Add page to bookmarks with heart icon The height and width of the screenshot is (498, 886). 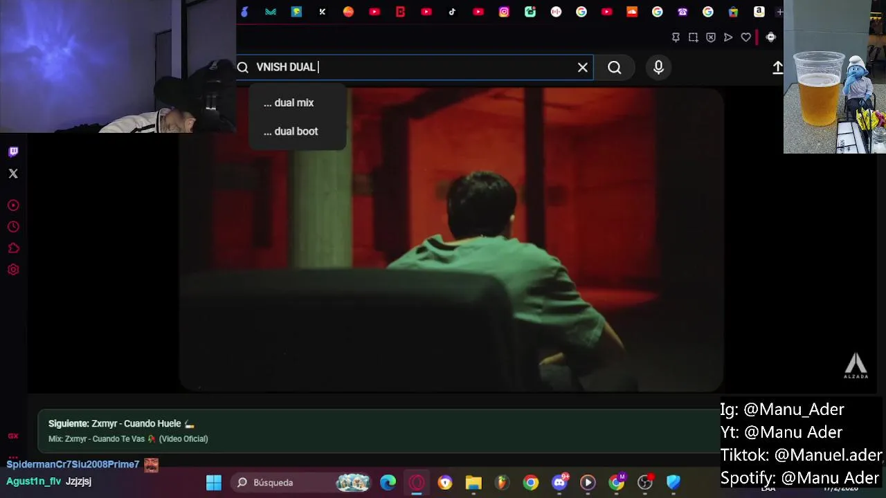coord(745,37)
